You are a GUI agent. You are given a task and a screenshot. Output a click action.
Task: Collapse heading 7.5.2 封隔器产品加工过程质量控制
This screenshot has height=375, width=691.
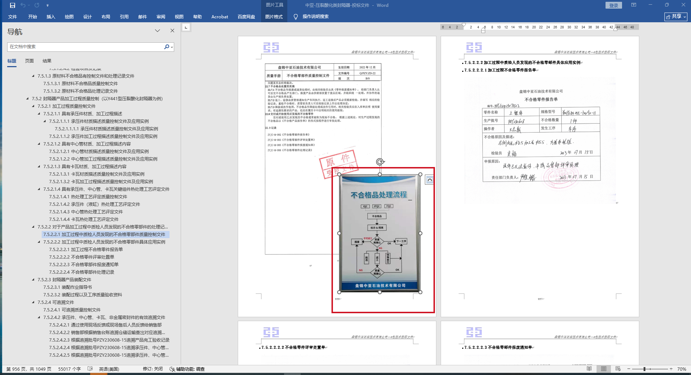coord(28,99)
